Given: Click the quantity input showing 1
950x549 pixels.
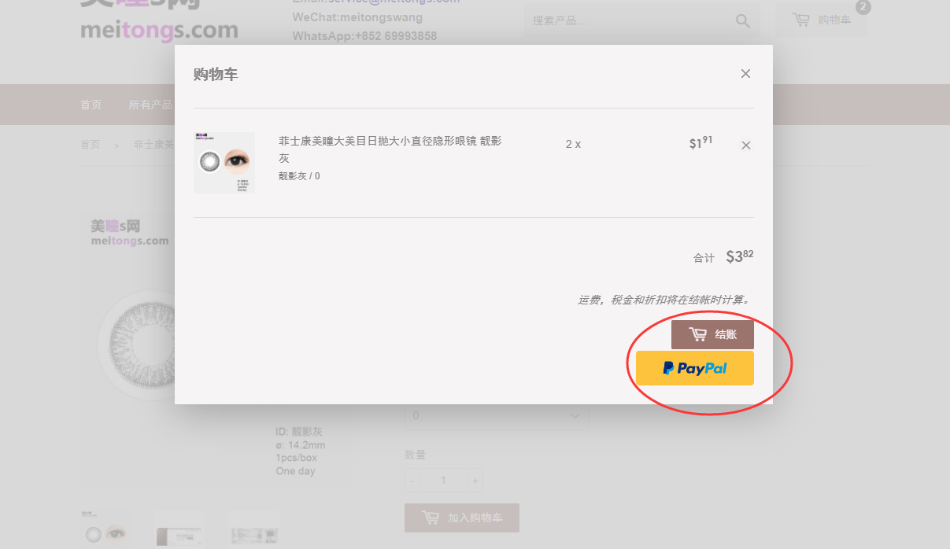Looking at the screenshot, I should (x=443, y=481).
